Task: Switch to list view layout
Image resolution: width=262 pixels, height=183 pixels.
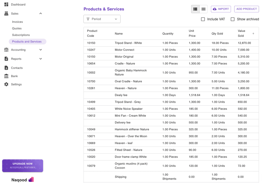Action: tap(195, 9)
